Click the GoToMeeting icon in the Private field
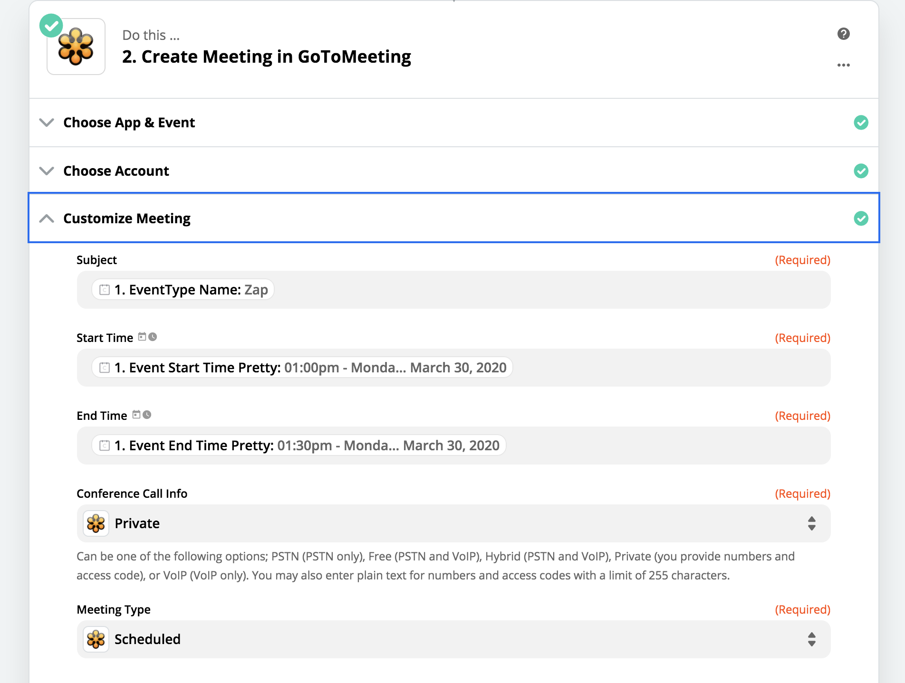 click(96, 523)
